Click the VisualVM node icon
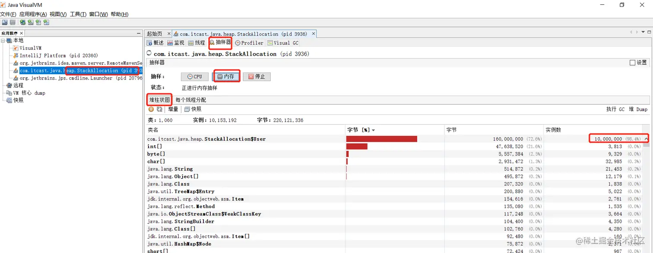Image resolution: width=653 pixels, height=253 pixels. [x=16, y=48]
